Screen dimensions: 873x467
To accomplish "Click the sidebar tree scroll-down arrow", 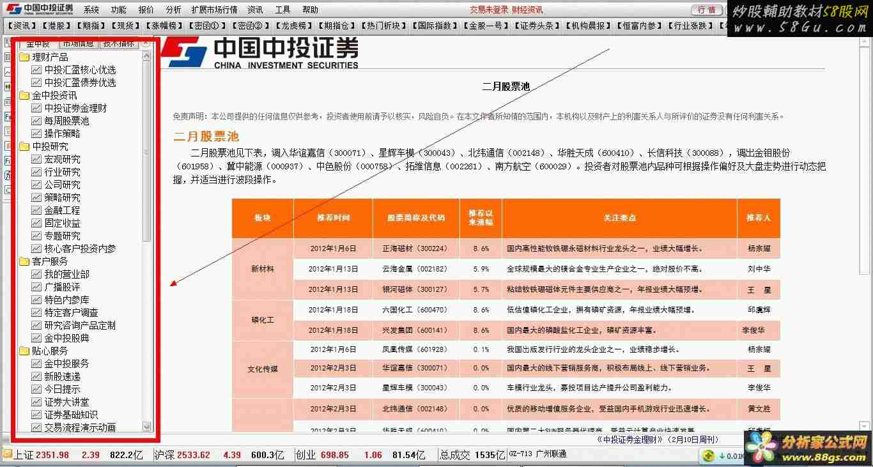I will 147,426.
